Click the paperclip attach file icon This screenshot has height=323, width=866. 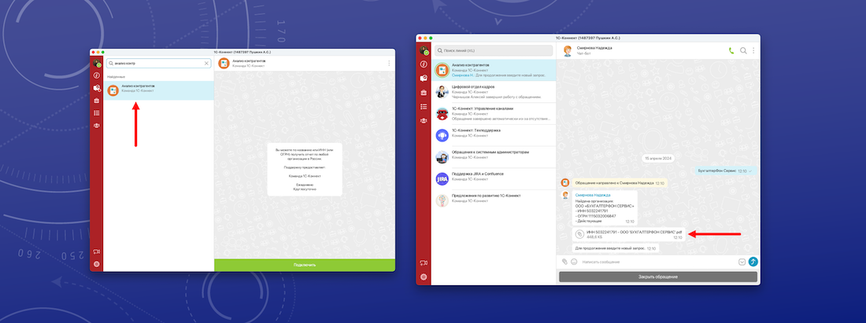click(564, 262)
